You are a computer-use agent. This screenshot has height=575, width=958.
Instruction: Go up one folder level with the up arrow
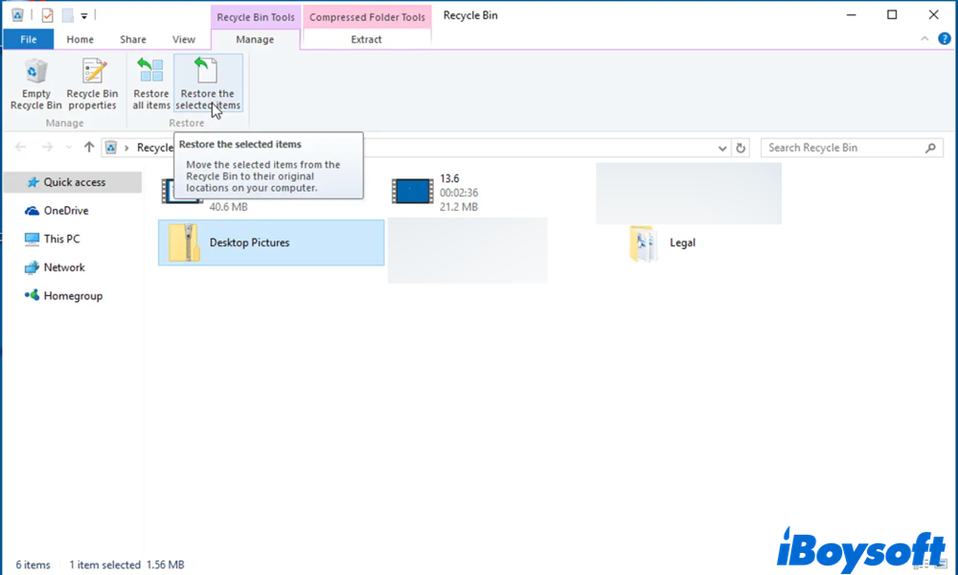[x=89, y=148]
